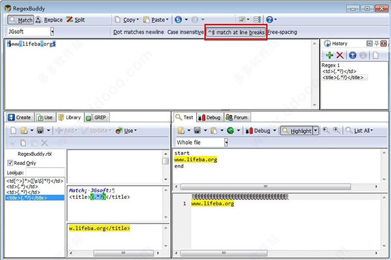This screenshot has height=260, width=391.
Task: Click the Split mode icon
Action: 70,20
